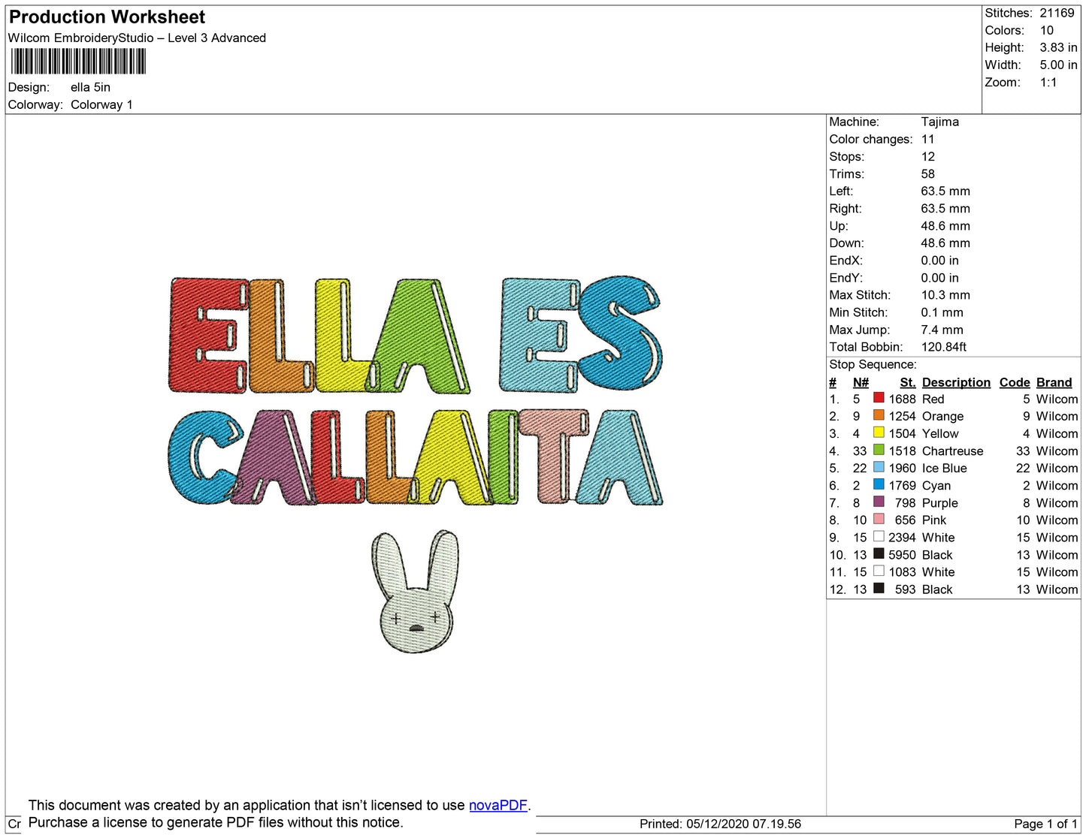The image size is (1086, 835).
Task: Click the 'ELLA ES' embroidered text
Action: tap(415, 335)
